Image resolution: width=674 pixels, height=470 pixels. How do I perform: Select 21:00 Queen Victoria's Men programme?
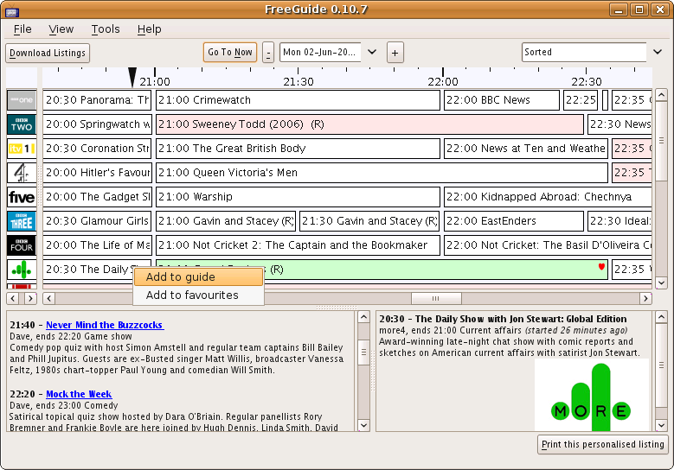382,173
